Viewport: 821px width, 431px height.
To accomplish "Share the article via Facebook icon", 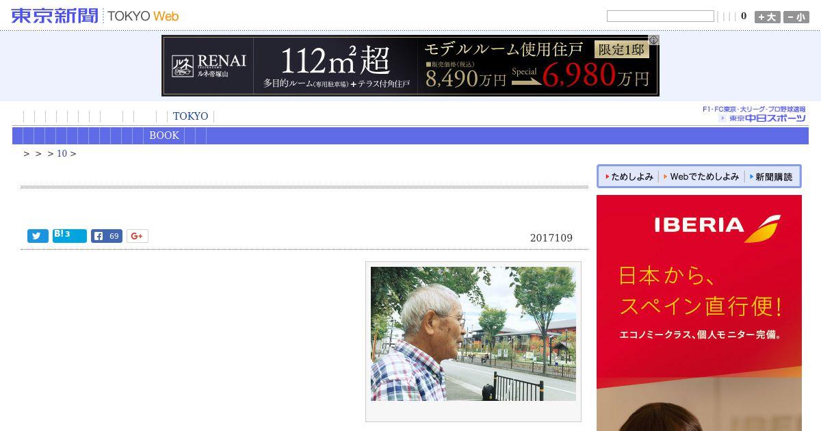I will (107, 236).
